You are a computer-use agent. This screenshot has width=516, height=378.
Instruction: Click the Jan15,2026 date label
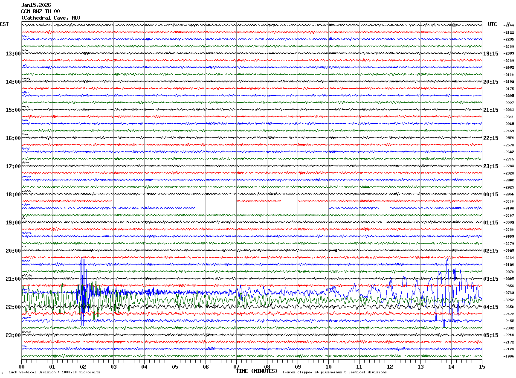click(36, 5)
